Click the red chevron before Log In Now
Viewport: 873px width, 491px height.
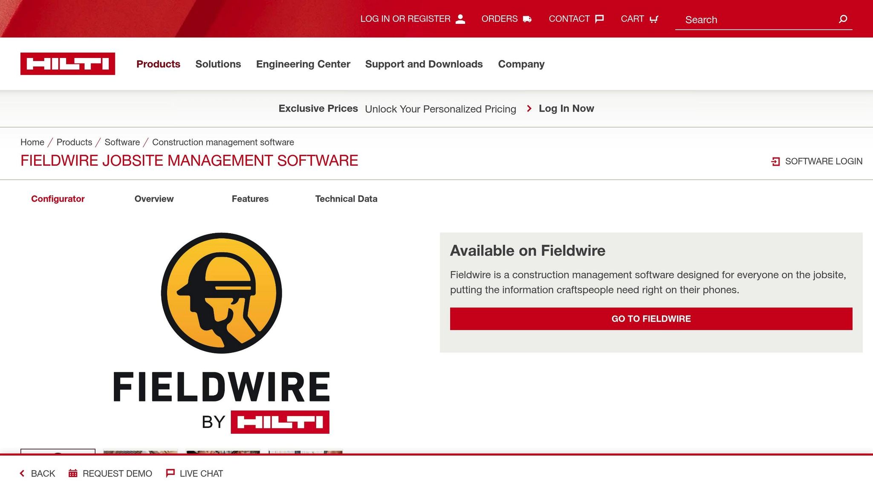[x=529, y=109]
